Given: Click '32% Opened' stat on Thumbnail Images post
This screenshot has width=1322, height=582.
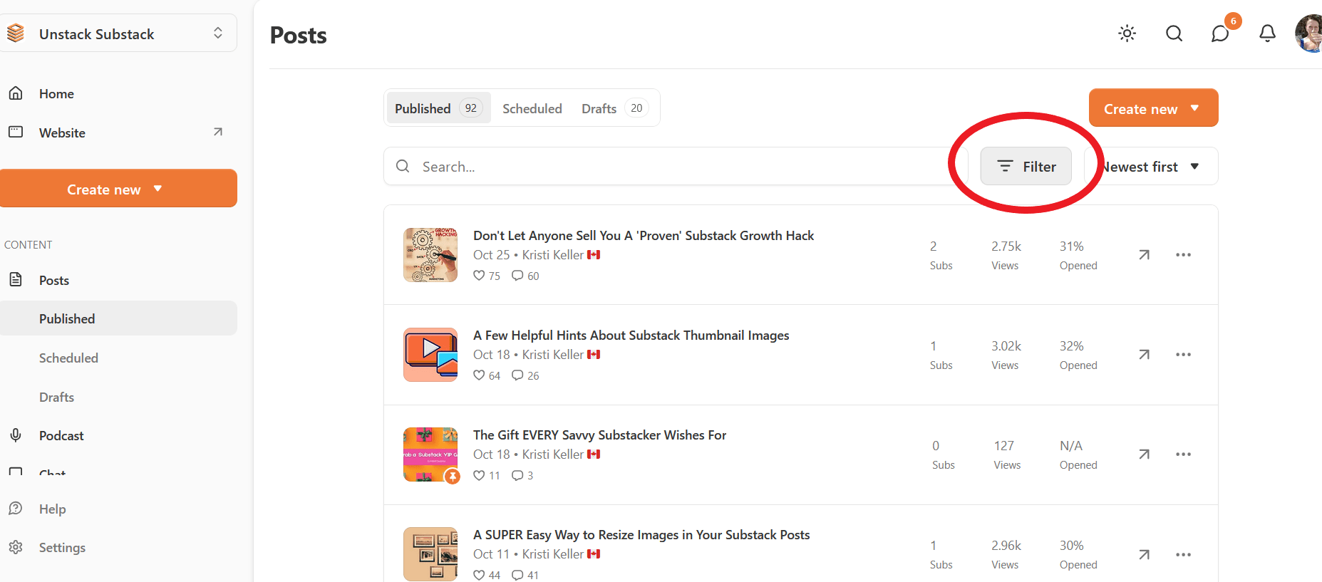Looking at the screenshot, I should [1078, 355].
